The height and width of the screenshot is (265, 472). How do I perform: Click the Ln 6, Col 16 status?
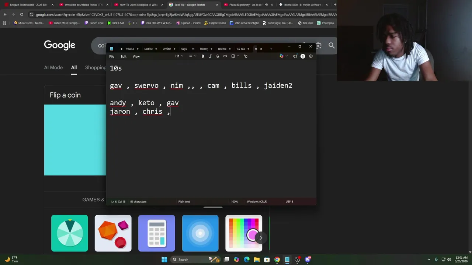(118, 202)
